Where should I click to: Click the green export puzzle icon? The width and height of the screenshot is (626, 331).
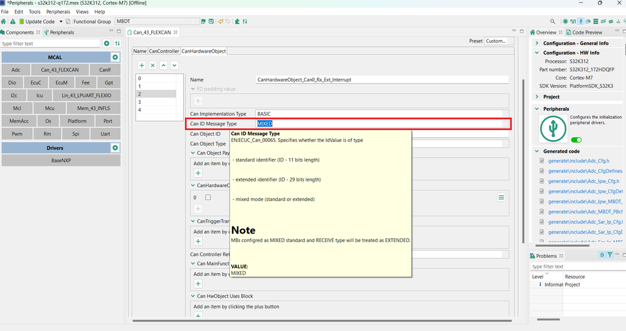[x=237, y=21]
